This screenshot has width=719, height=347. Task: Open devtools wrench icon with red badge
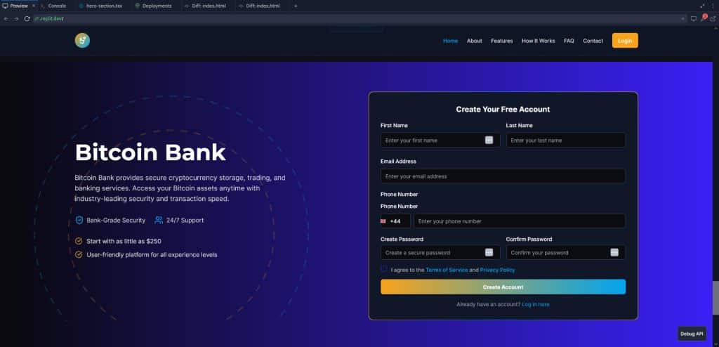704,18
